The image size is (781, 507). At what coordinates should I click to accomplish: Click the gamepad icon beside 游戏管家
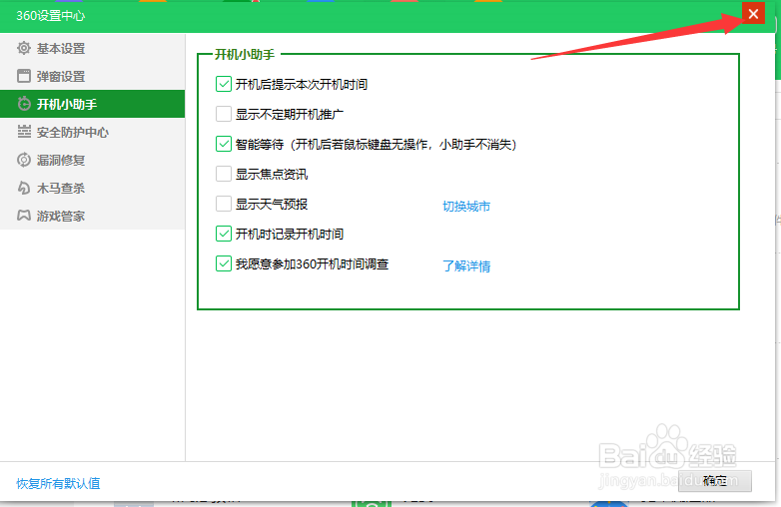pos(23,216)
